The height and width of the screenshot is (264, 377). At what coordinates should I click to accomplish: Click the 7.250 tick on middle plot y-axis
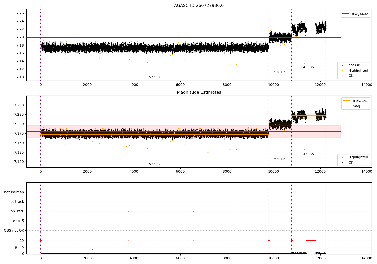(x=19, y=105)
